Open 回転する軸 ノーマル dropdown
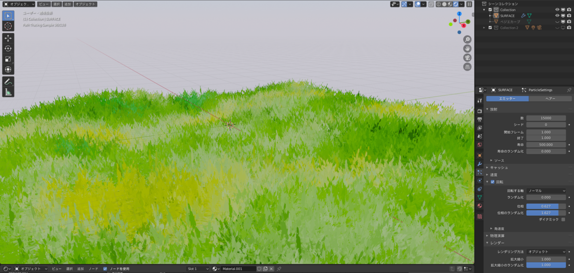This screenshot has width=574, height=273. pyautogui.click(x=546, y=190)
